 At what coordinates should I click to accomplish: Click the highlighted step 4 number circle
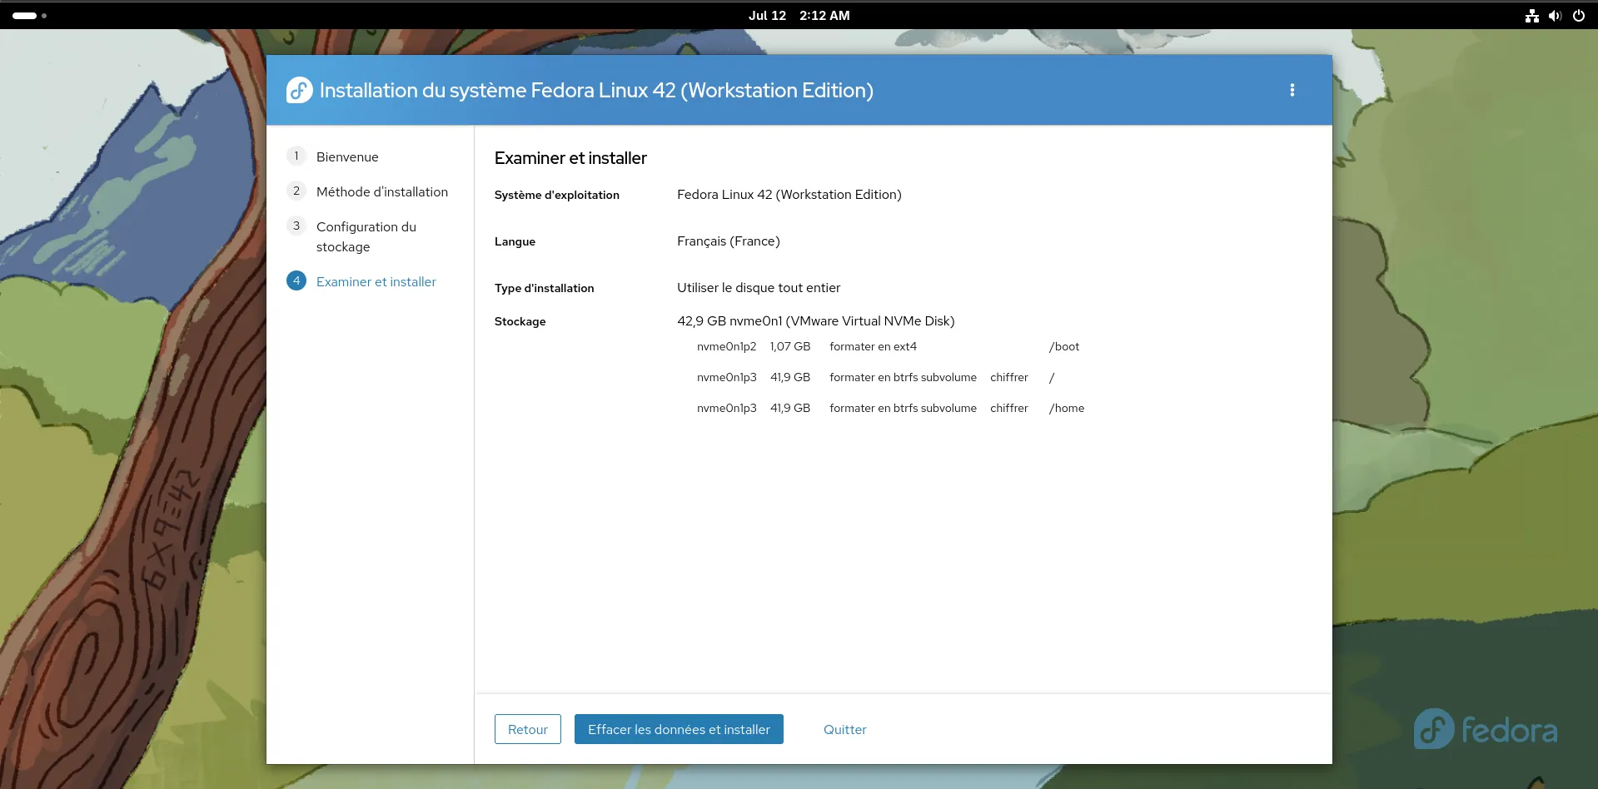(x=296, y=281)
